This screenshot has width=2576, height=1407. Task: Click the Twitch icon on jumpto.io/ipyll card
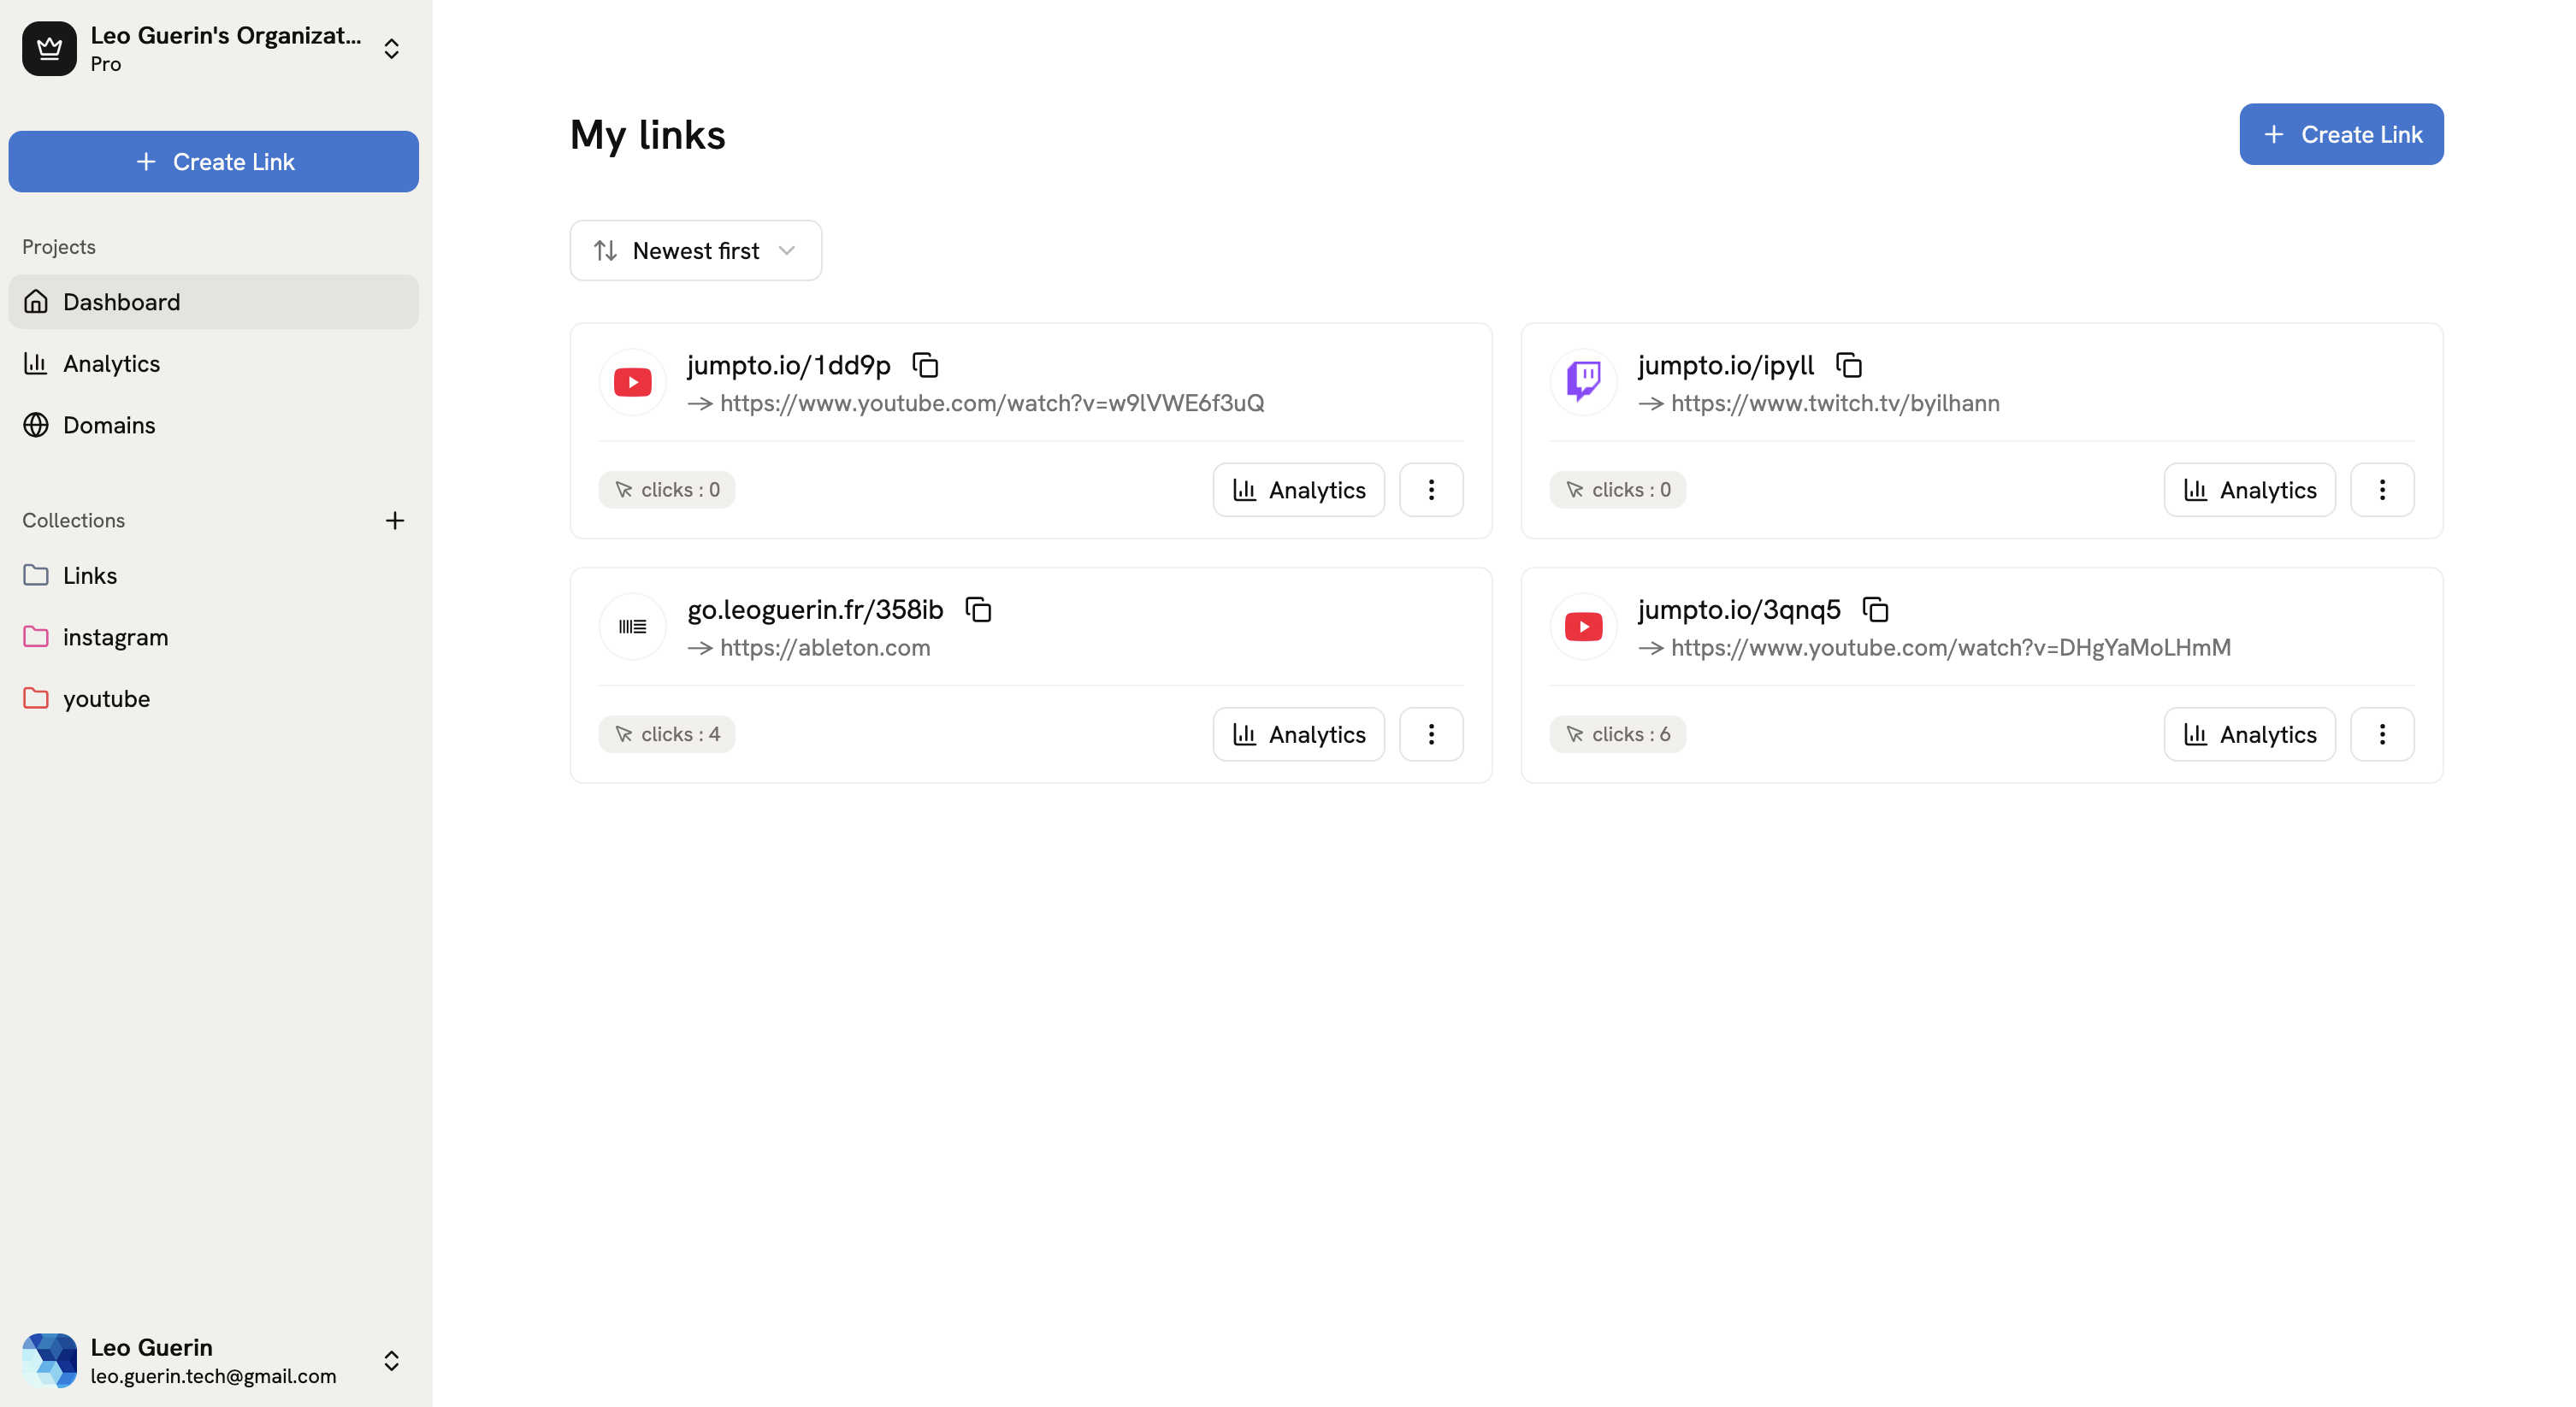1583,382
